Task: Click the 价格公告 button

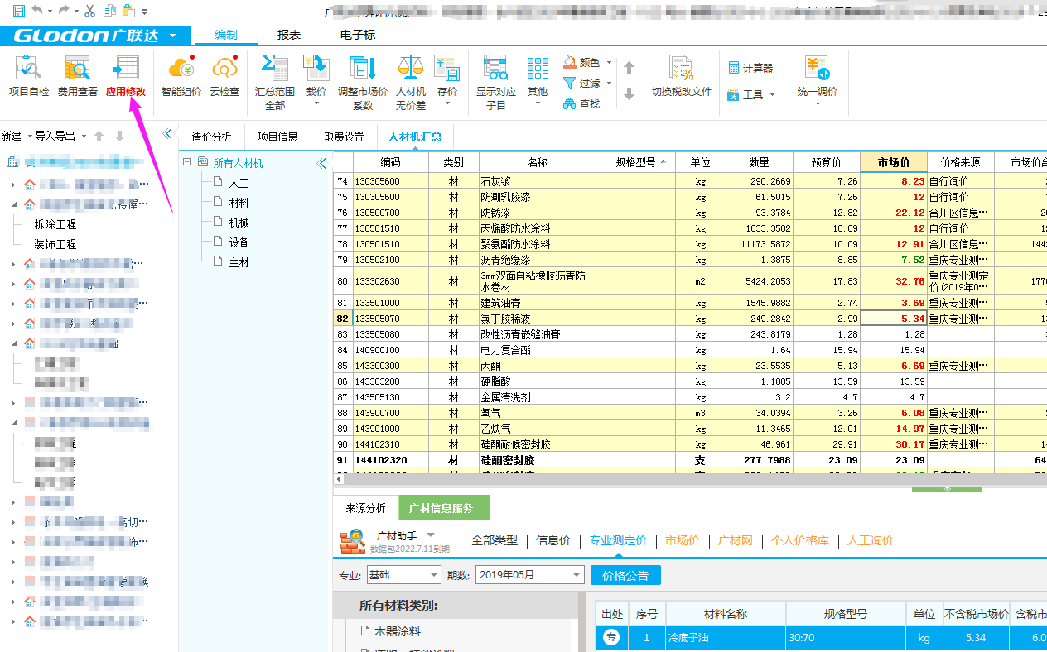Action: (625, 575)
